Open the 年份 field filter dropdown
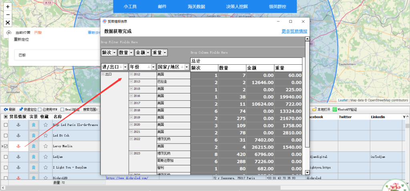This screenshot has width=410, height=191. [x=154, y=67]
